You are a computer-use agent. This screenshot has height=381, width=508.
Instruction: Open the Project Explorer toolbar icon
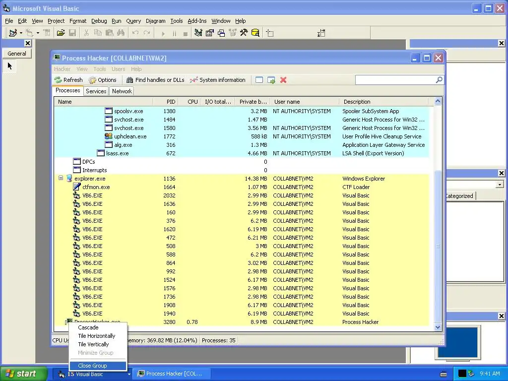tap(198, 33)
